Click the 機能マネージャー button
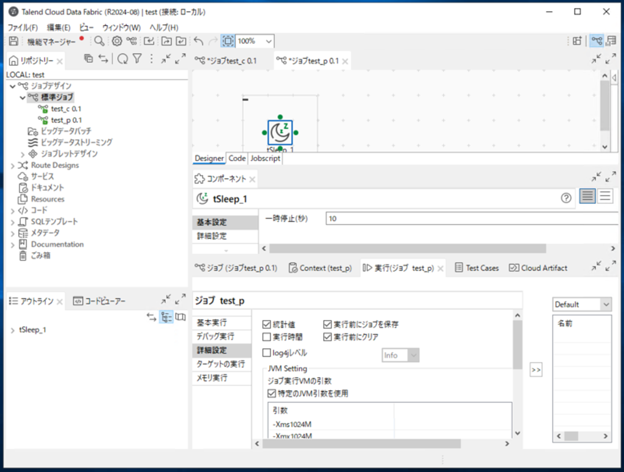Image resolution: width=624 pixels, height=472 pixels. point(51,42)
